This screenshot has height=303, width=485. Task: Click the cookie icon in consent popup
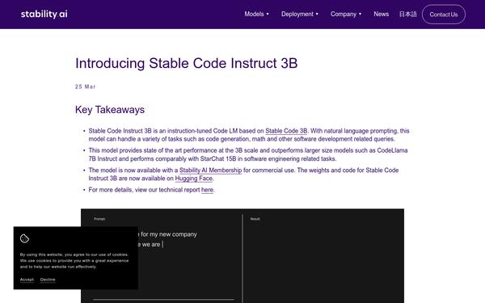[24, 238]
